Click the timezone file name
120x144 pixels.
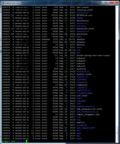tap(82, 85)
